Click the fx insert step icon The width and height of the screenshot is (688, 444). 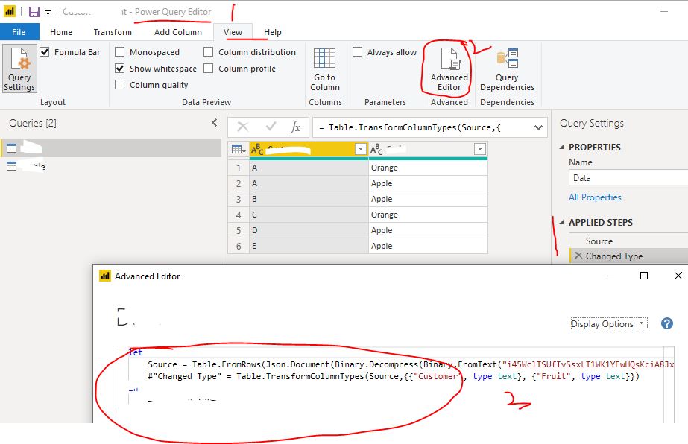tap(296, 127)
